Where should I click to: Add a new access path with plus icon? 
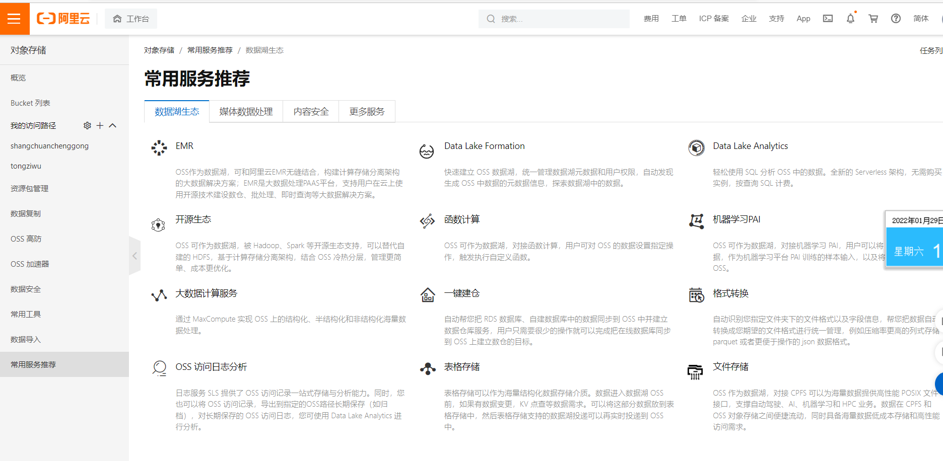100,125
